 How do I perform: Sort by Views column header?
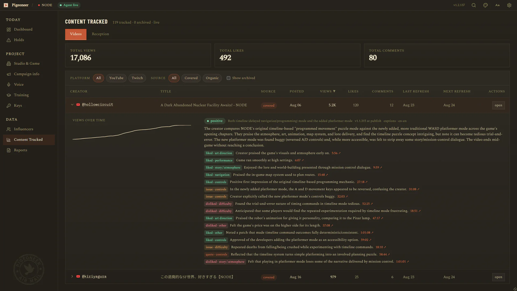[x=328, y=91]
